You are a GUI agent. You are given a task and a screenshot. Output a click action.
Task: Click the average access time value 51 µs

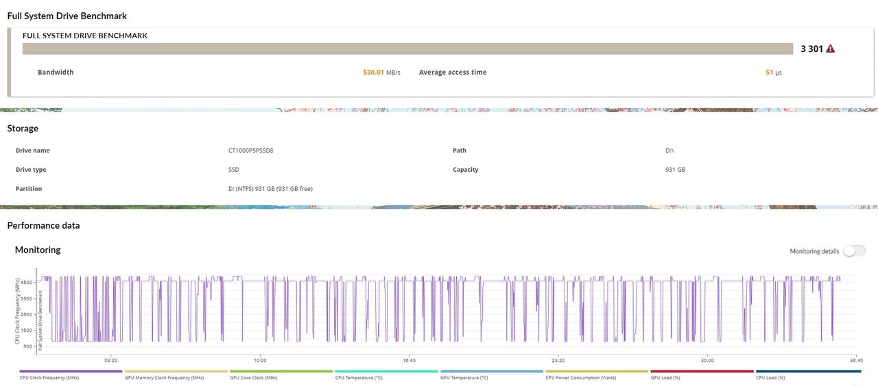(x=774, y=73)
